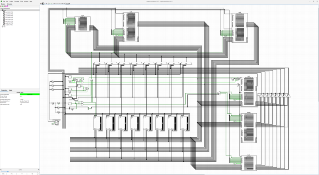The image size is (319, 175).
Task: Pick the Output Pin tool
Action: click(52, 4)
